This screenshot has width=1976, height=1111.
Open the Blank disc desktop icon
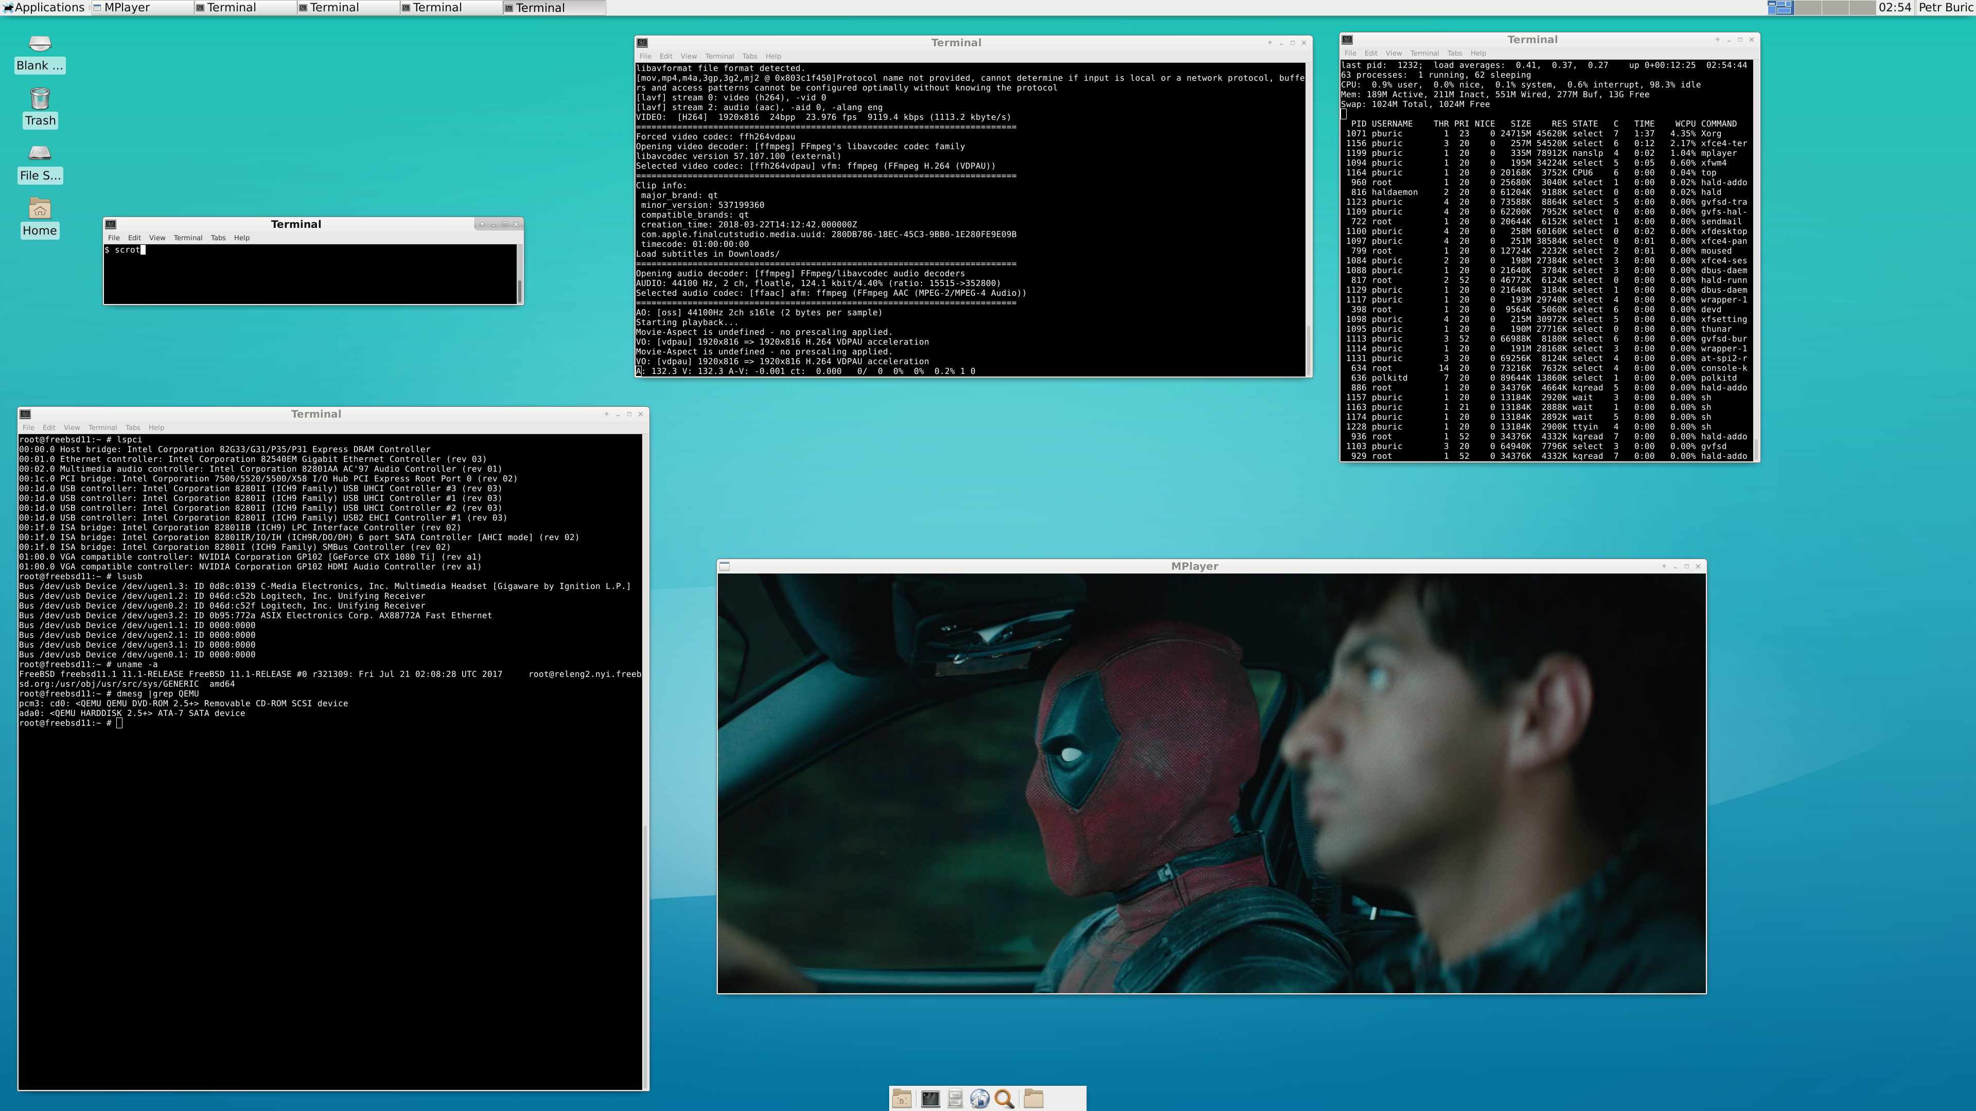pyautogui.click(x=40, y=53)
